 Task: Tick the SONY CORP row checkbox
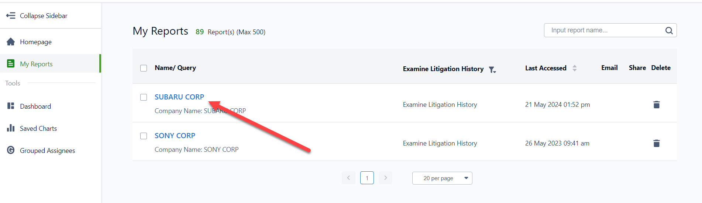[x=144, y=136]
